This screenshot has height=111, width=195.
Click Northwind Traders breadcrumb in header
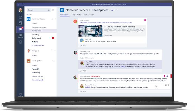(x=77, y=10)
